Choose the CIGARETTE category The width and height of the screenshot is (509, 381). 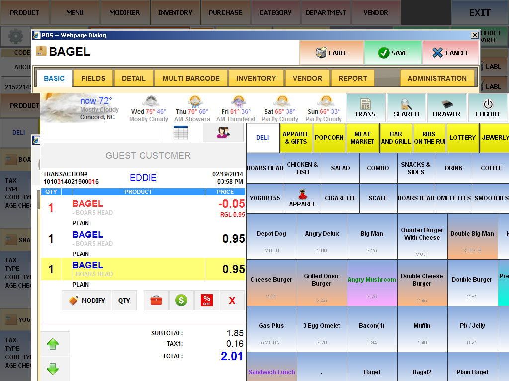click(340, 198)
